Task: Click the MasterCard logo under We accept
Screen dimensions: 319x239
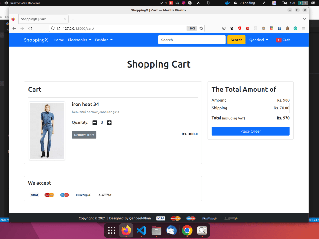Action: pyautogui.click(x=49, y=195)
